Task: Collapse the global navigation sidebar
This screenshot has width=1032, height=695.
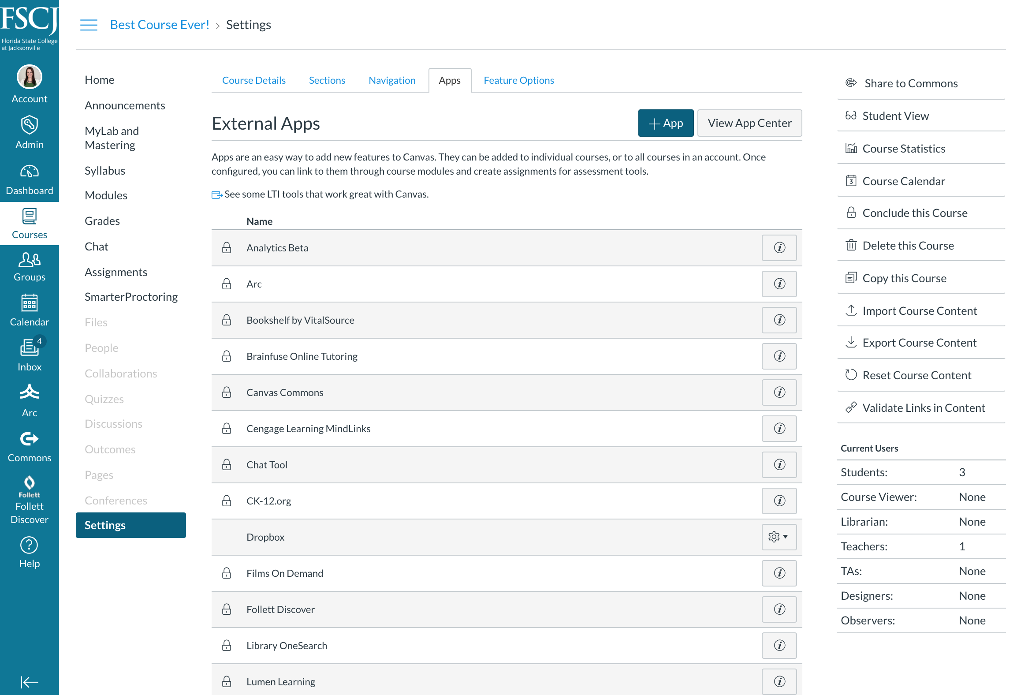Action: [x=29, y=682]
